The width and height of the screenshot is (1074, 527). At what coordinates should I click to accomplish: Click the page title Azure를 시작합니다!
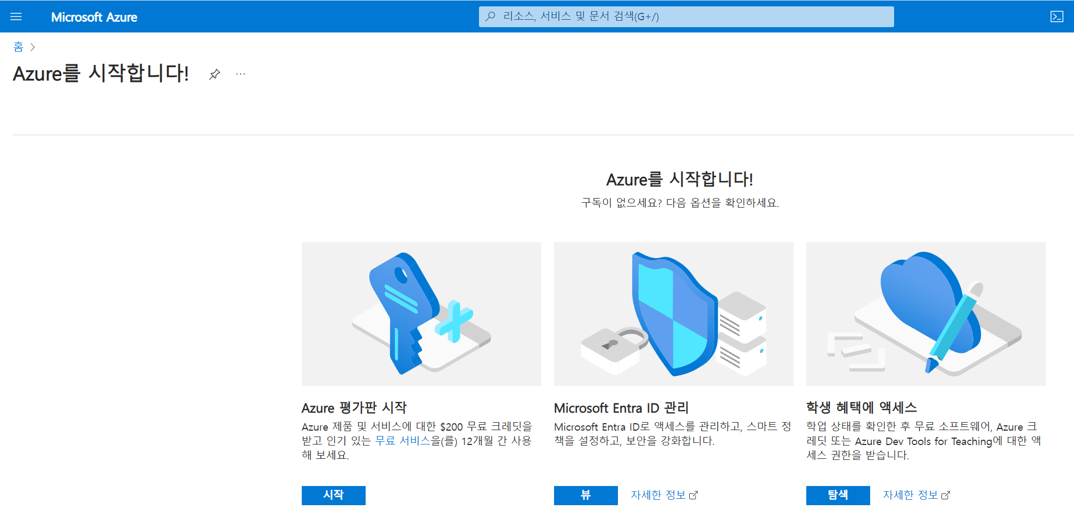(101, 73)
